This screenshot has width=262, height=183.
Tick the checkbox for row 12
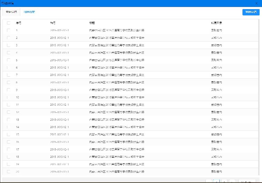point(9,112)
